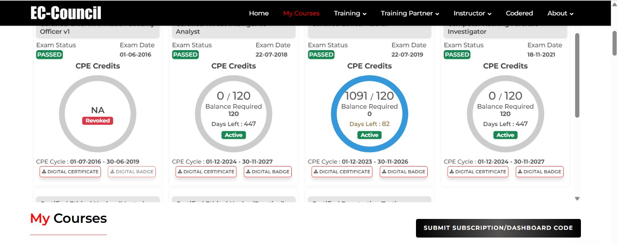The height and width of the screenshot is (244, 618).
Task: Click the blue 1091/120 CPE progress ring
Action: pyautogui.click(x=370, y=114)
